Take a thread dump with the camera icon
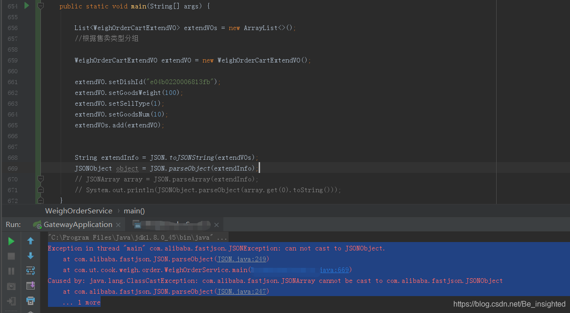 click(11, 286)
